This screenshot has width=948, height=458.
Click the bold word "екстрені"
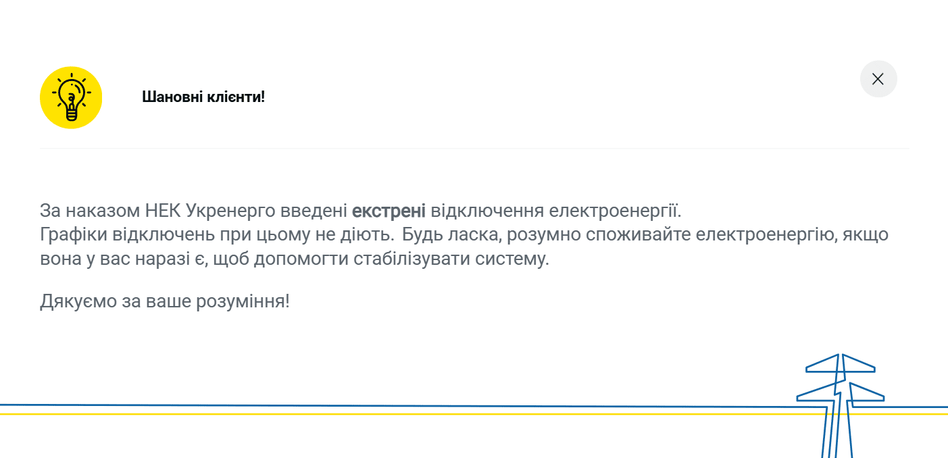[389, 211]
